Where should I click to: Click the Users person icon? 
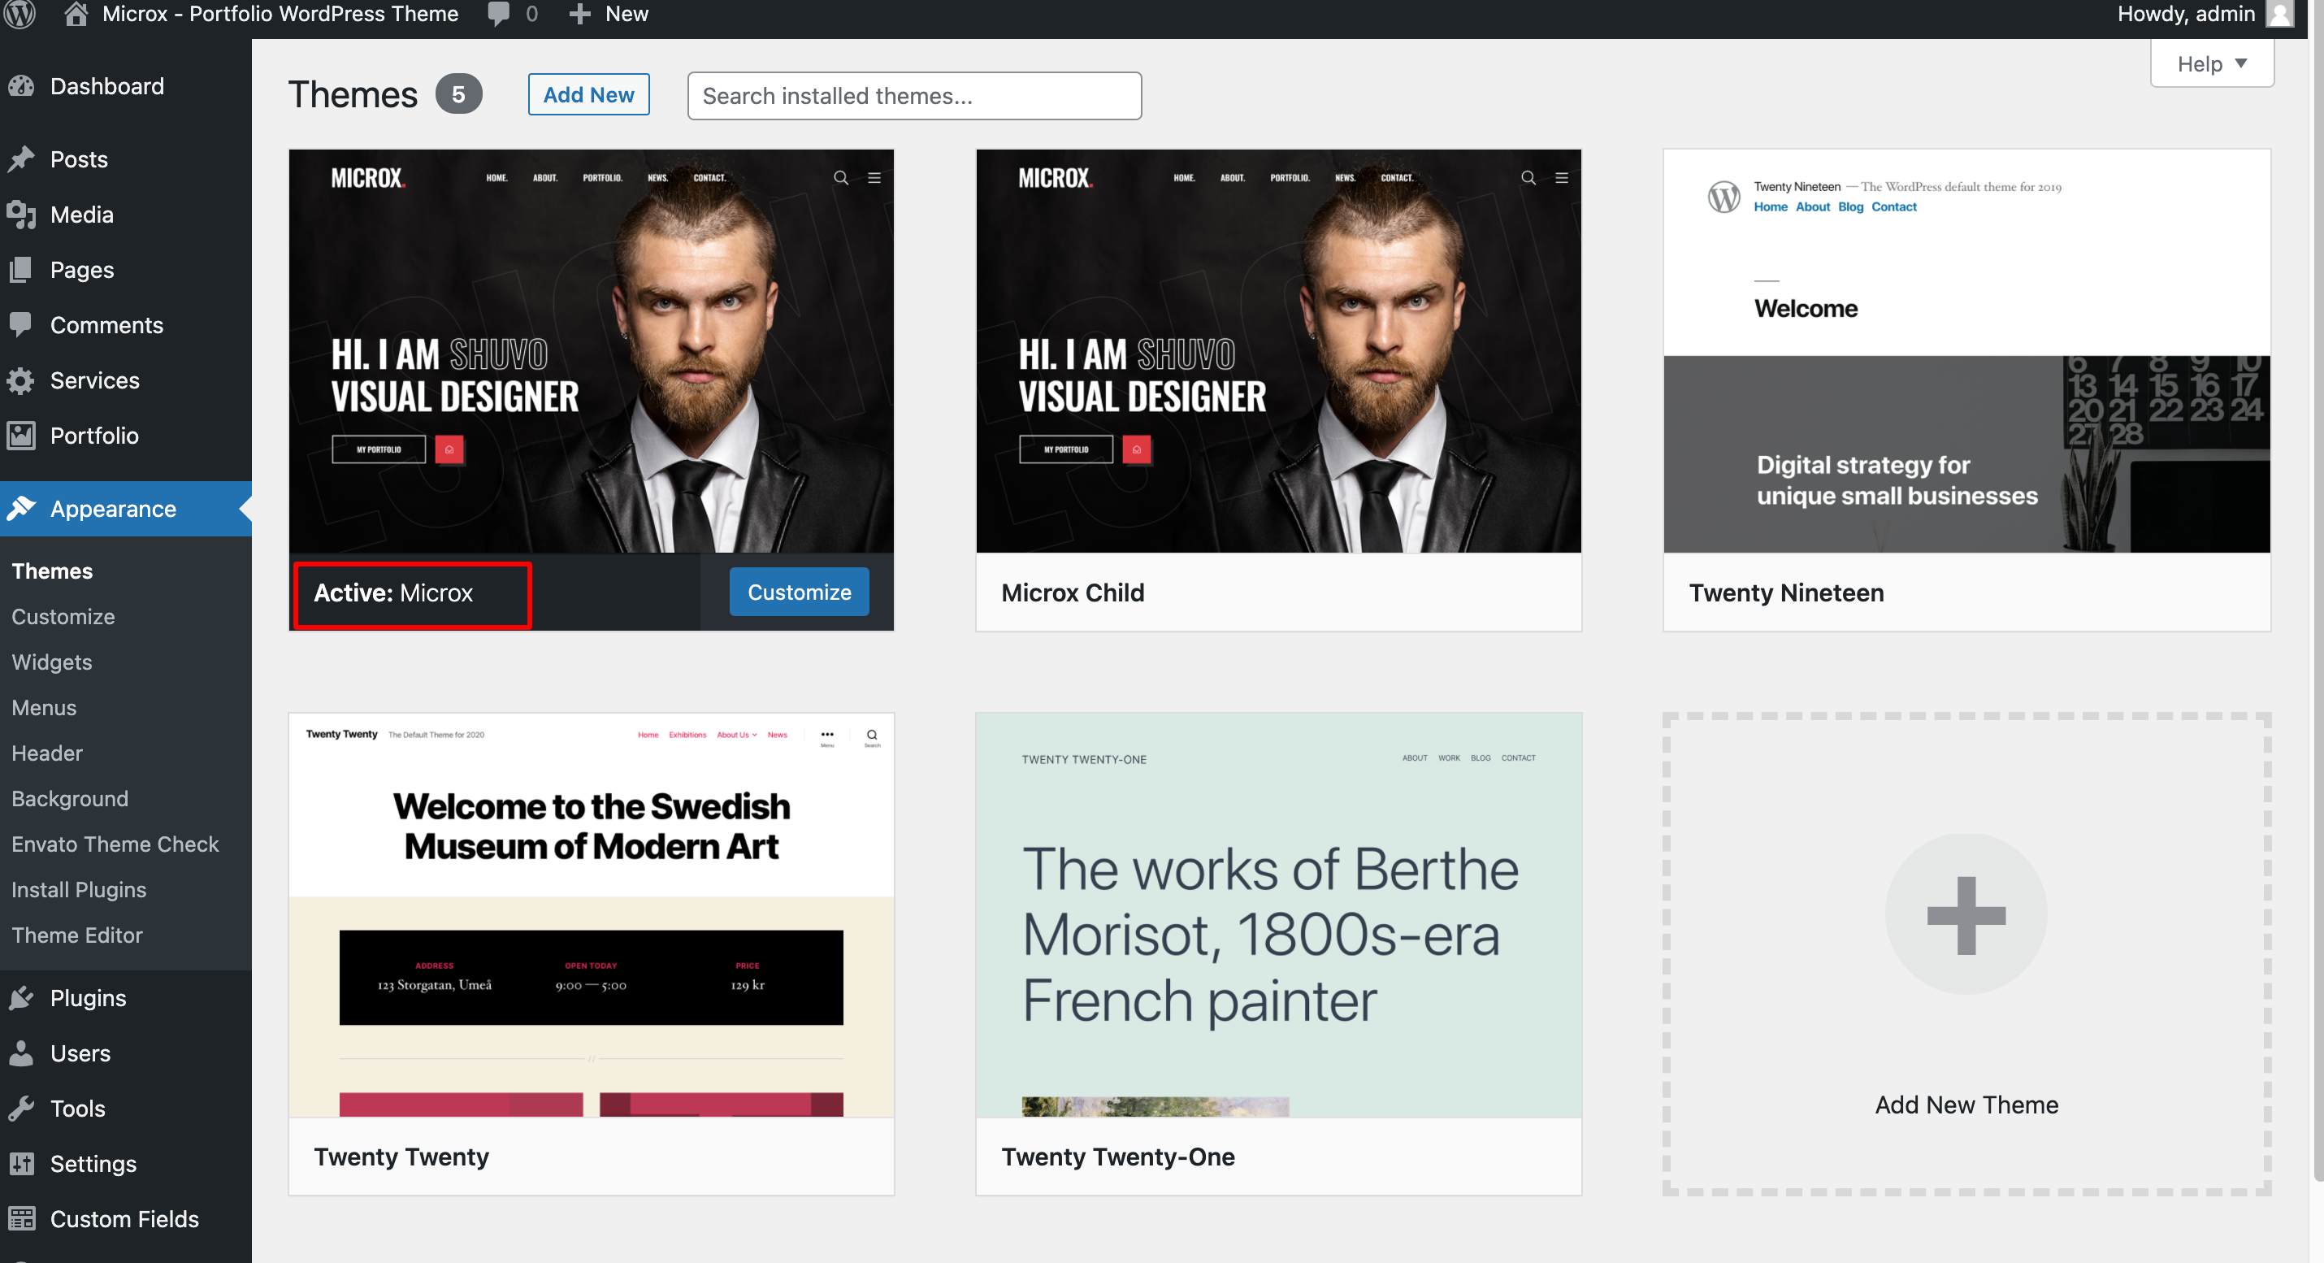click(21, 1053)
